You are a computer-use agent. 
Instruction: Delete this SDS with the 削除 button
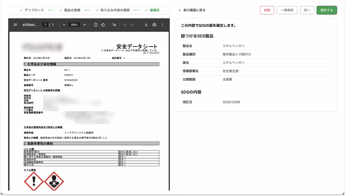click(x=267, y=10)
